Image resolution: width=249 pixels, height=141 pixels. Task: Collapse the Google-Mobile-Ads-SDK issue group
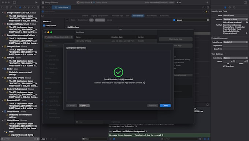[3, 12]
